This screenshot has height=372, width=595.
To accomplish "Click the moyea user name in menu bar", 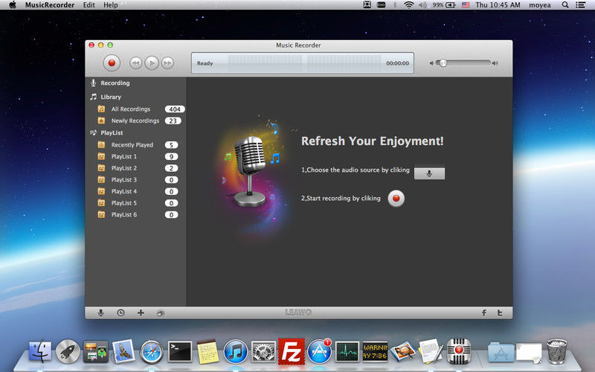I will point(540,5).
